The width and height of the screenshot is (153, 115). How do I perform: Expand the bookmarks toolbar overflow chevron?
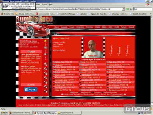[x=151, y=14]
